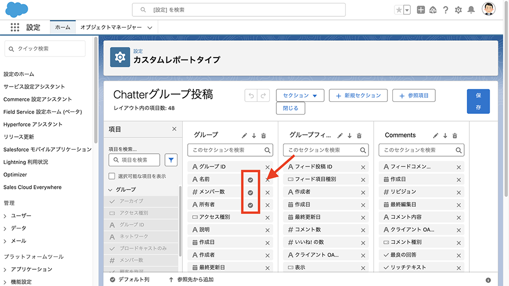Expand the ユーザー tree item
The width and height of the screenshot is (509, 286).
(x=5, y=216)
